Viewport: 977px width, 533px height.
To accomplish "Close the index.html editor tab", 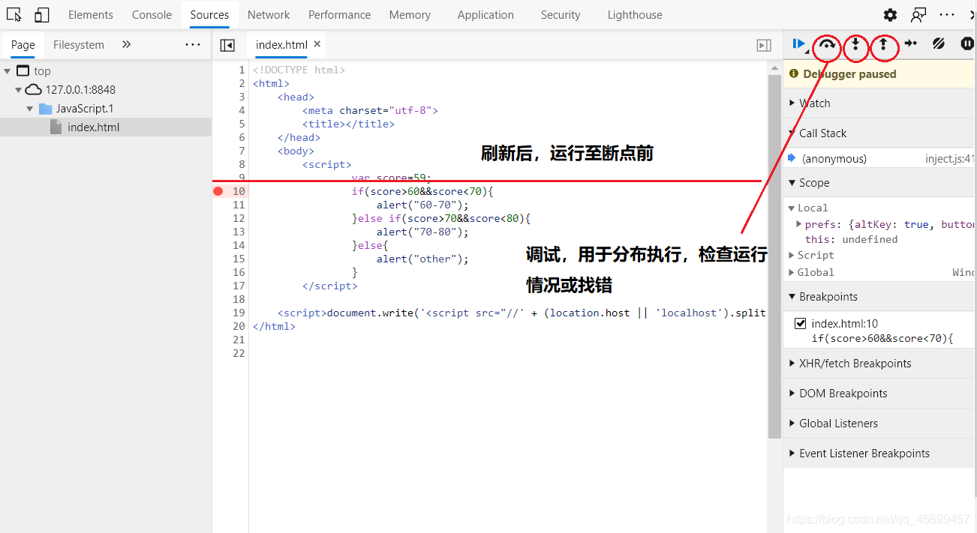I will [x=317, y=44].
